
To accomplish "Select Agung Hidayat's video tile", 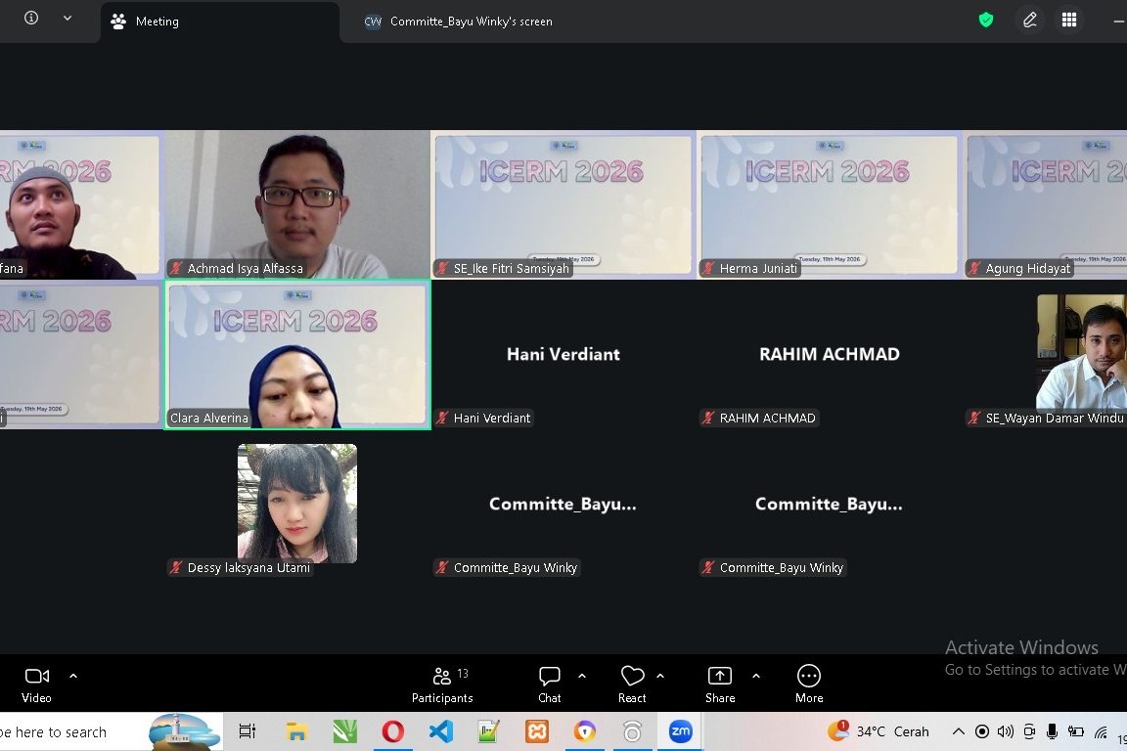I will coord(1046,204).
